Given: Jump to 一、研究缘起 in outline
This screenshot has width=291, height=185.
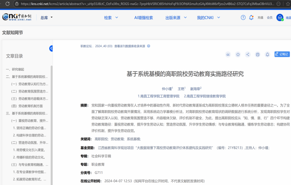Looking at the screenshot, I should click(15, 69).
